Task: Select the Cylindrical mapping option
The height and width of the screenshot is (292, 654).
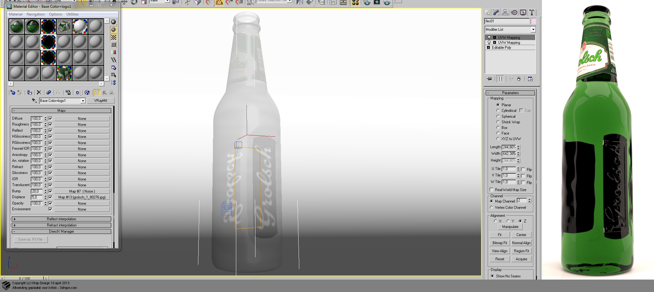Action: (x=498, y=111)
